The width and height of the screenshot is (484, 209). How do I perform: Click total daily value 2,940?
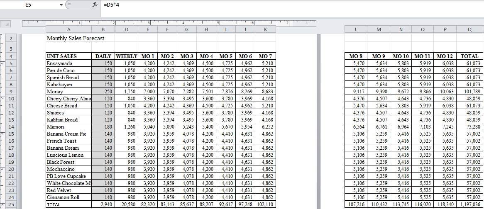[103, 204]
